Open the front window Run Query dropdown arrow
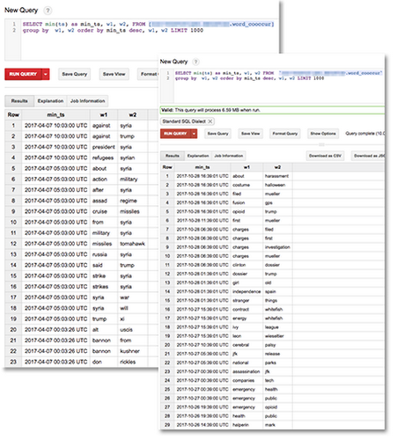This screenshot has height=440, width=397. 194,134
